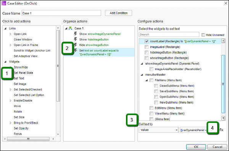This screenshot has width=229, height=151.
Task: Click widget list scroll-down arrow
Action: (x=223, y=118)
